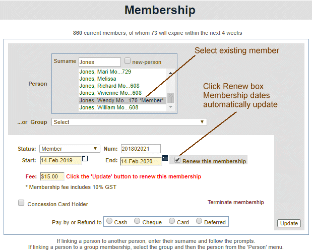Choose the Cheque payment option
The height and width of the screenshot is (252, 312).
coord(138,221)
